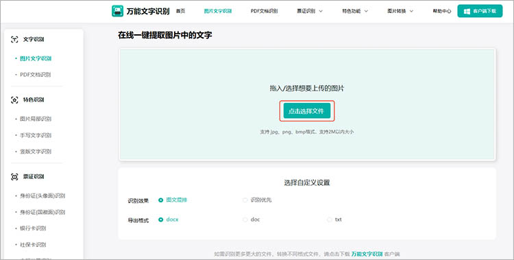Click the 选择自定义设置 heading

pos(307,183)
